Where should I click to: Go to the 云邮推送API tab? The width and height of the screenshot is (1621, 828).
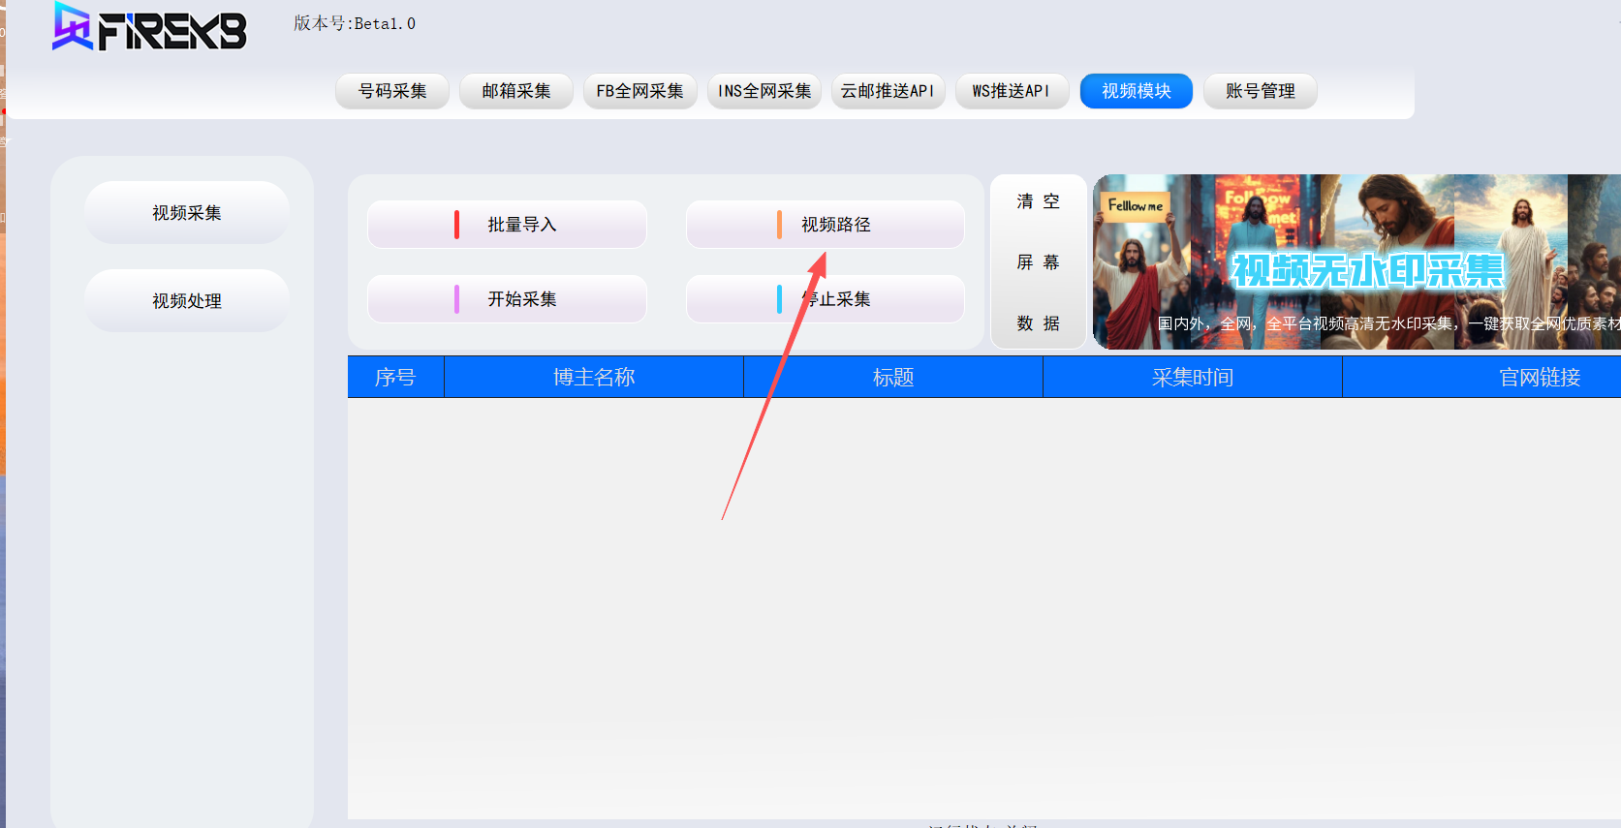coord(888,91)
